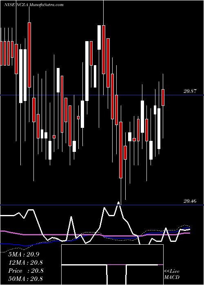
Task: Click the <<Live MACD label
Action: pyautogui.click(x=172, y=274)
